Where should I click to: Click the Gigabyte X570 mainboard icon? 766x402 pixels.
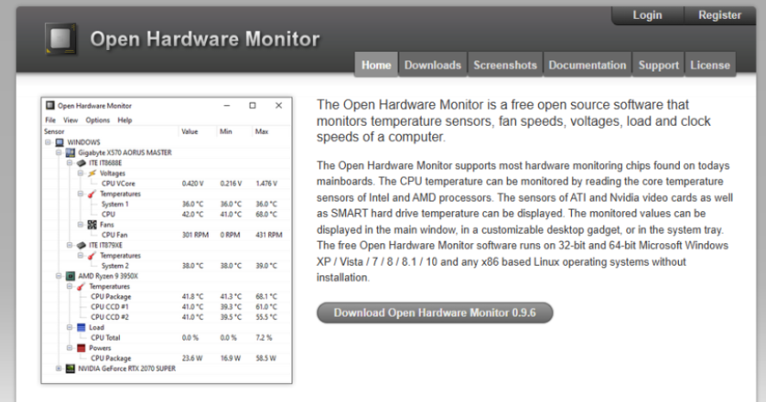(71, 153)
